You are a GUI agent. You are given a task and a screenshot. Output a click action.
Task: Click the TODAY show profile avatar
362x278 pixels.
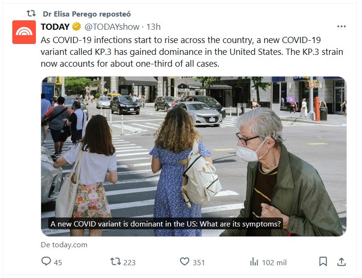(x=24, y=32)
